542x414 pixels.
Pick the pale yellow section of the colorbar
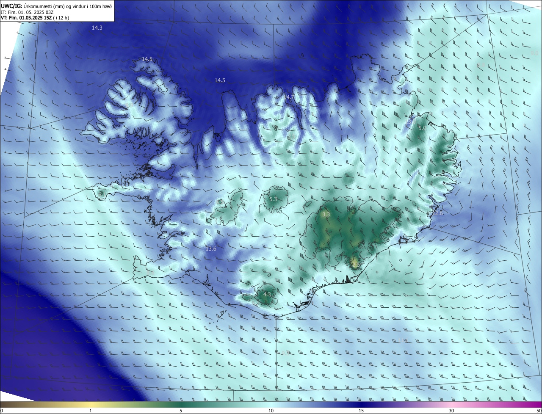pyautogui.click(x=91, y=404)
